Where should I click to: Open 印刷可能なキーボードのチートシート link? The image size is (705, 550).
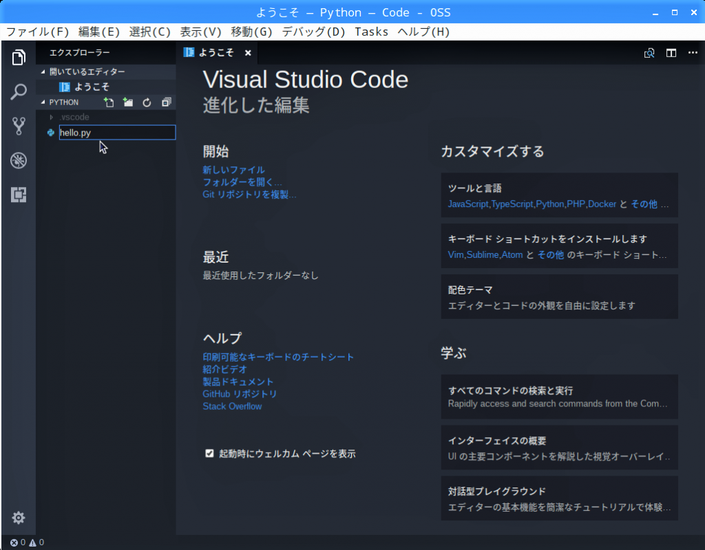pyautogui.click(x=278, y=357)
